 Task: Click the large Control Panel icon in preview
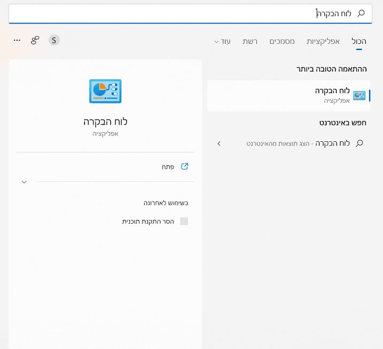(105, 91)
